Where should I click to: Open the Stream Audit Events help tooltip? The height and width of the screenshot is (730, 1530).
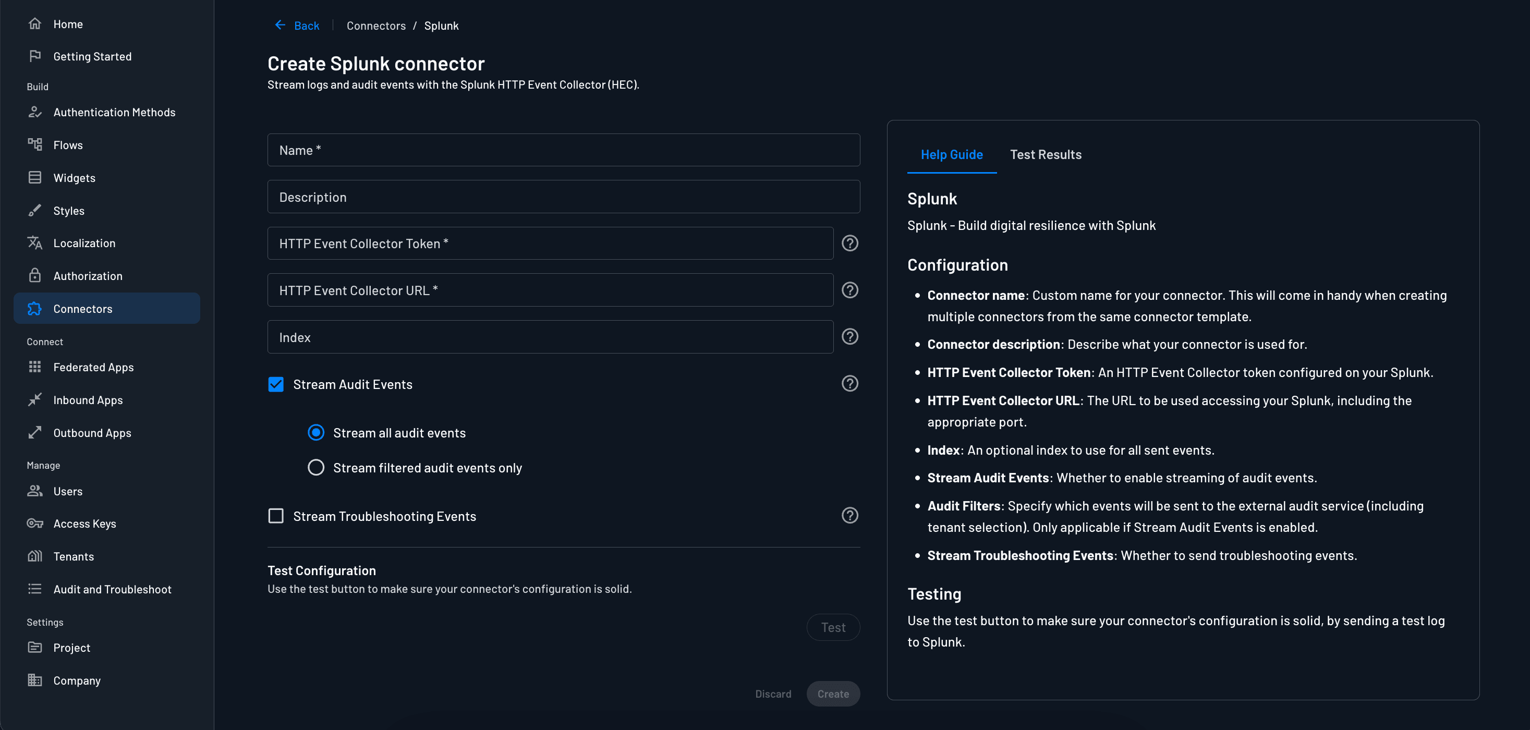[849, 384]
